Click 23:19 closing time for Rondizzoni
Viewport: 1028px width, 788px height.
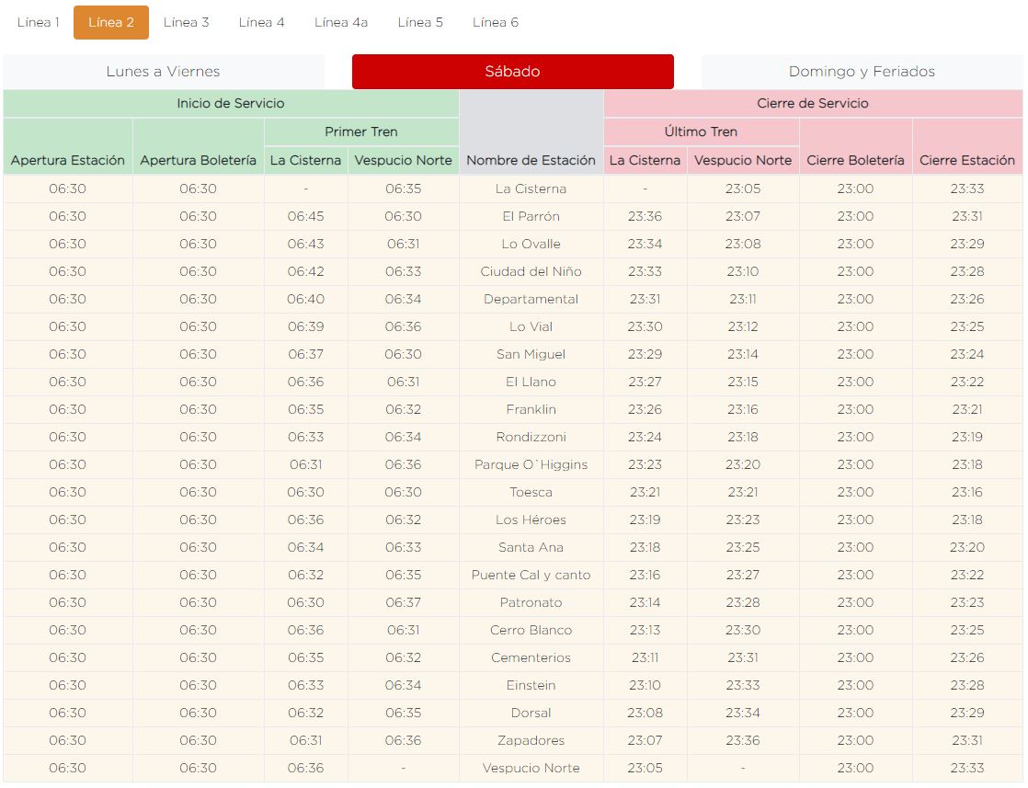tap(967, 437)
